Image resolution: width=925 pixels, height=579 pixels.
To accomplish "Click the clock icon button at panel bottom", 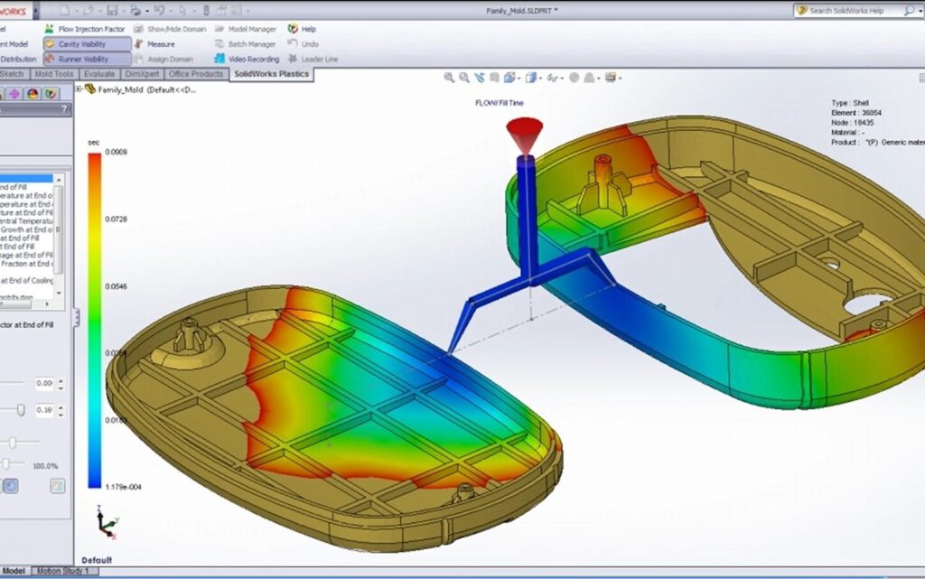I will (x=11, y=486).
